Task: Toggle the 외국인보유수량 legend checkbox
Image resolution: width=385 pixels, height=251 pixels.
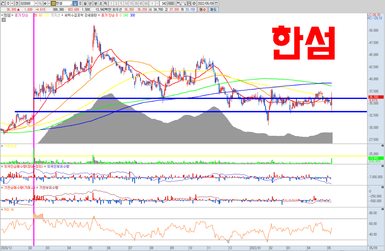Action: [45, 166]
